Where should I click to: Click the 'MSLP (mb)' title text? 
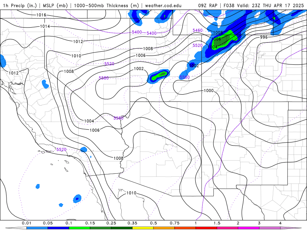coord(55,5)
